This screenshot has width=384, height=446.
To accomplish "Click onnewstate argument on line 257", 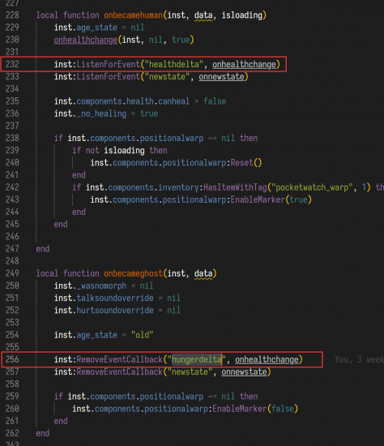I will tap(244, 371).
